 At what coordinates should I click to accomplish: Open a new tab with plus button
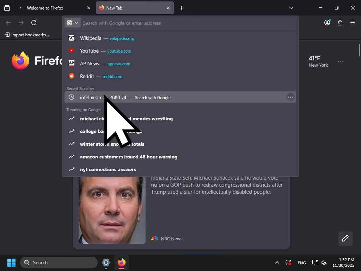[182, 8]
